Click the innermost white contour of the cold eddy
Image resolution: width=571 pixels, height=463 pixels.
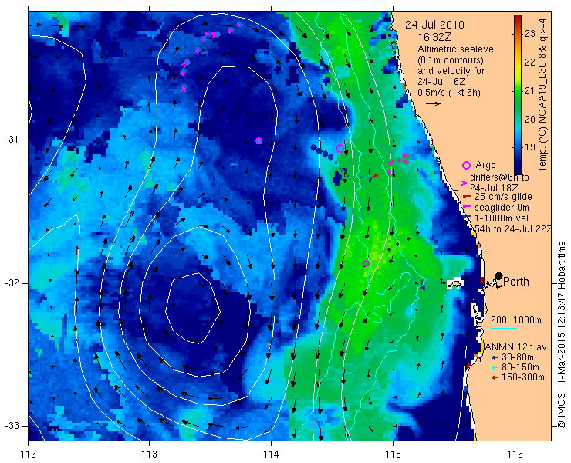(194, 308)
